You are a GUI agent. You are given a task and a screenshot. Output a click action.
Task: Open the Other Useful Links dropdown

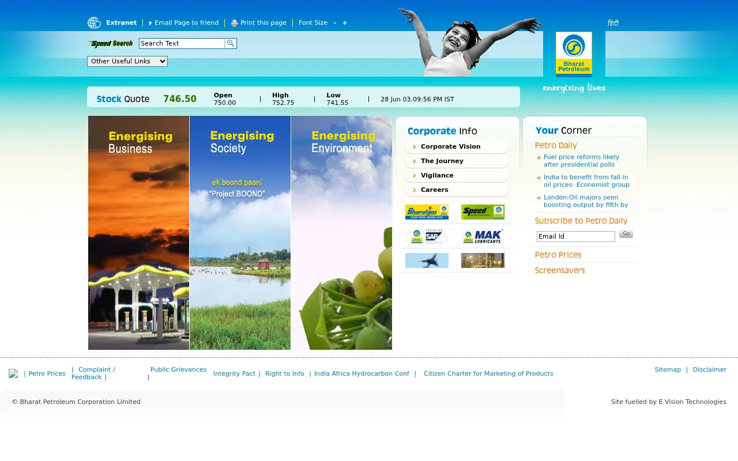[x=127, y=61]
